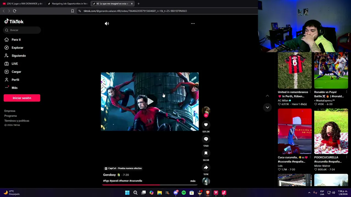Open a new browser tab
Viewport: 351px width, 197px height.
pos(138,4)
